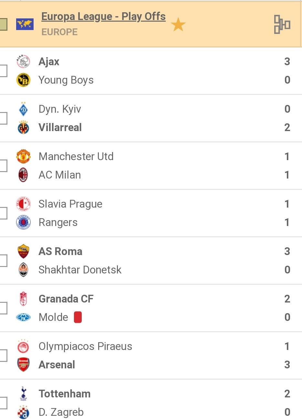Open the Slavia Prague vs Rangers match
The image size is (302, 420).
click(x=151, y=213)
